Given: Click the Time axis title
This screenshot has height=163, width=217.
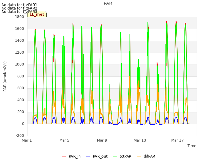Looking at the screenshot, I should point(192,146).
